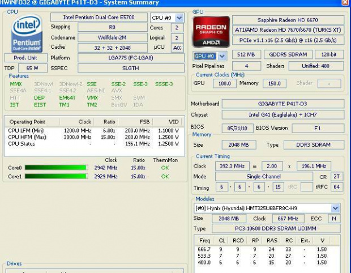Screen dimensions: 351x273
Task: Click the 512 MB video memory field
Action: pos(246,54)
